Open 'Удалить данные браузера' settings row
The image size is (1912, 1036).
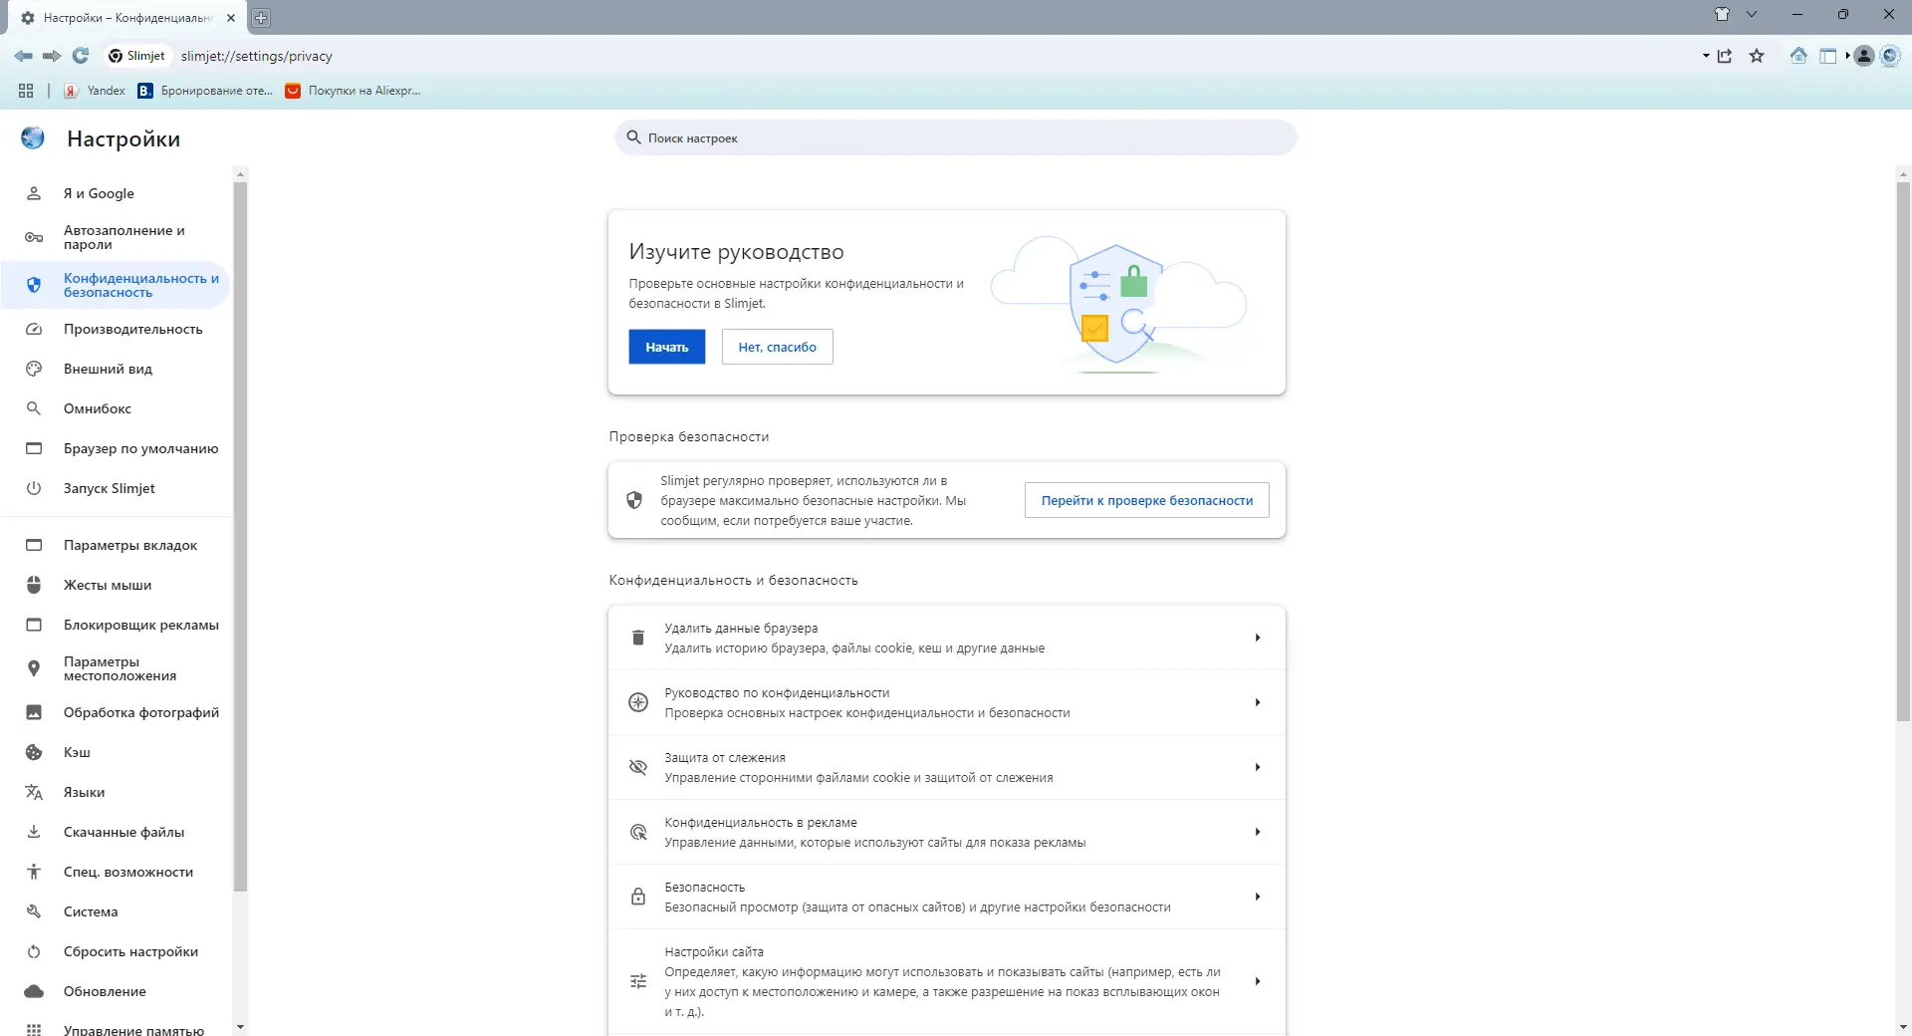coord(946,638)
